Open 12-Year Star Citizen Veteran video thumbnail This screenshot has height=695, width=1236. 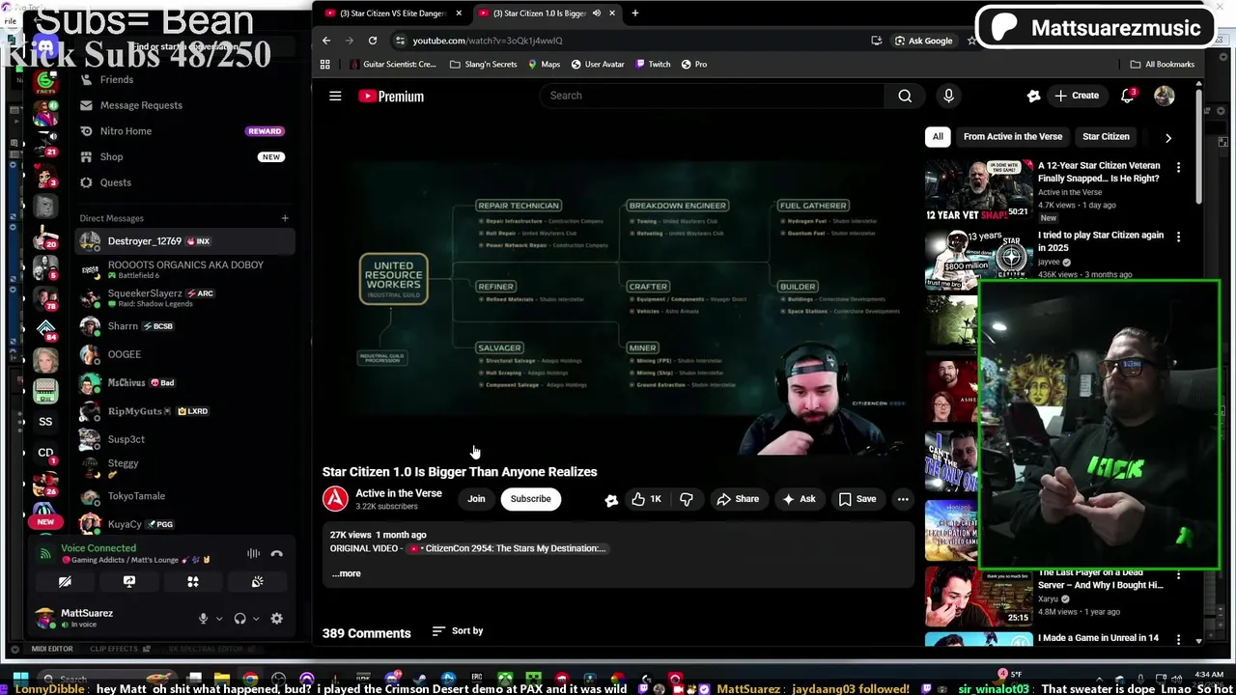tap(978, 191)
